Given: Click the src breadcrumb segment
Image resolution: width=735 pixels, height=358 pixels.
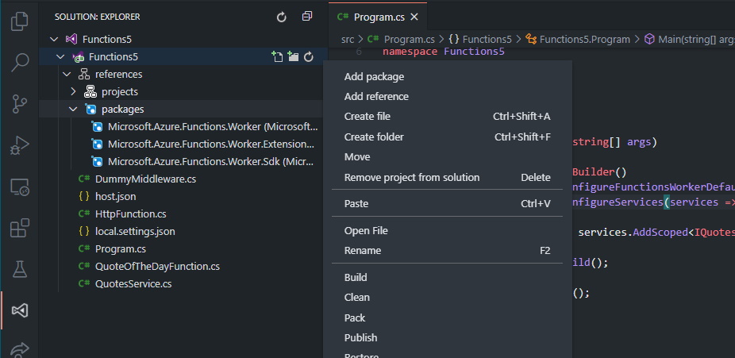Looking at the screenshot, I should 348,40.
